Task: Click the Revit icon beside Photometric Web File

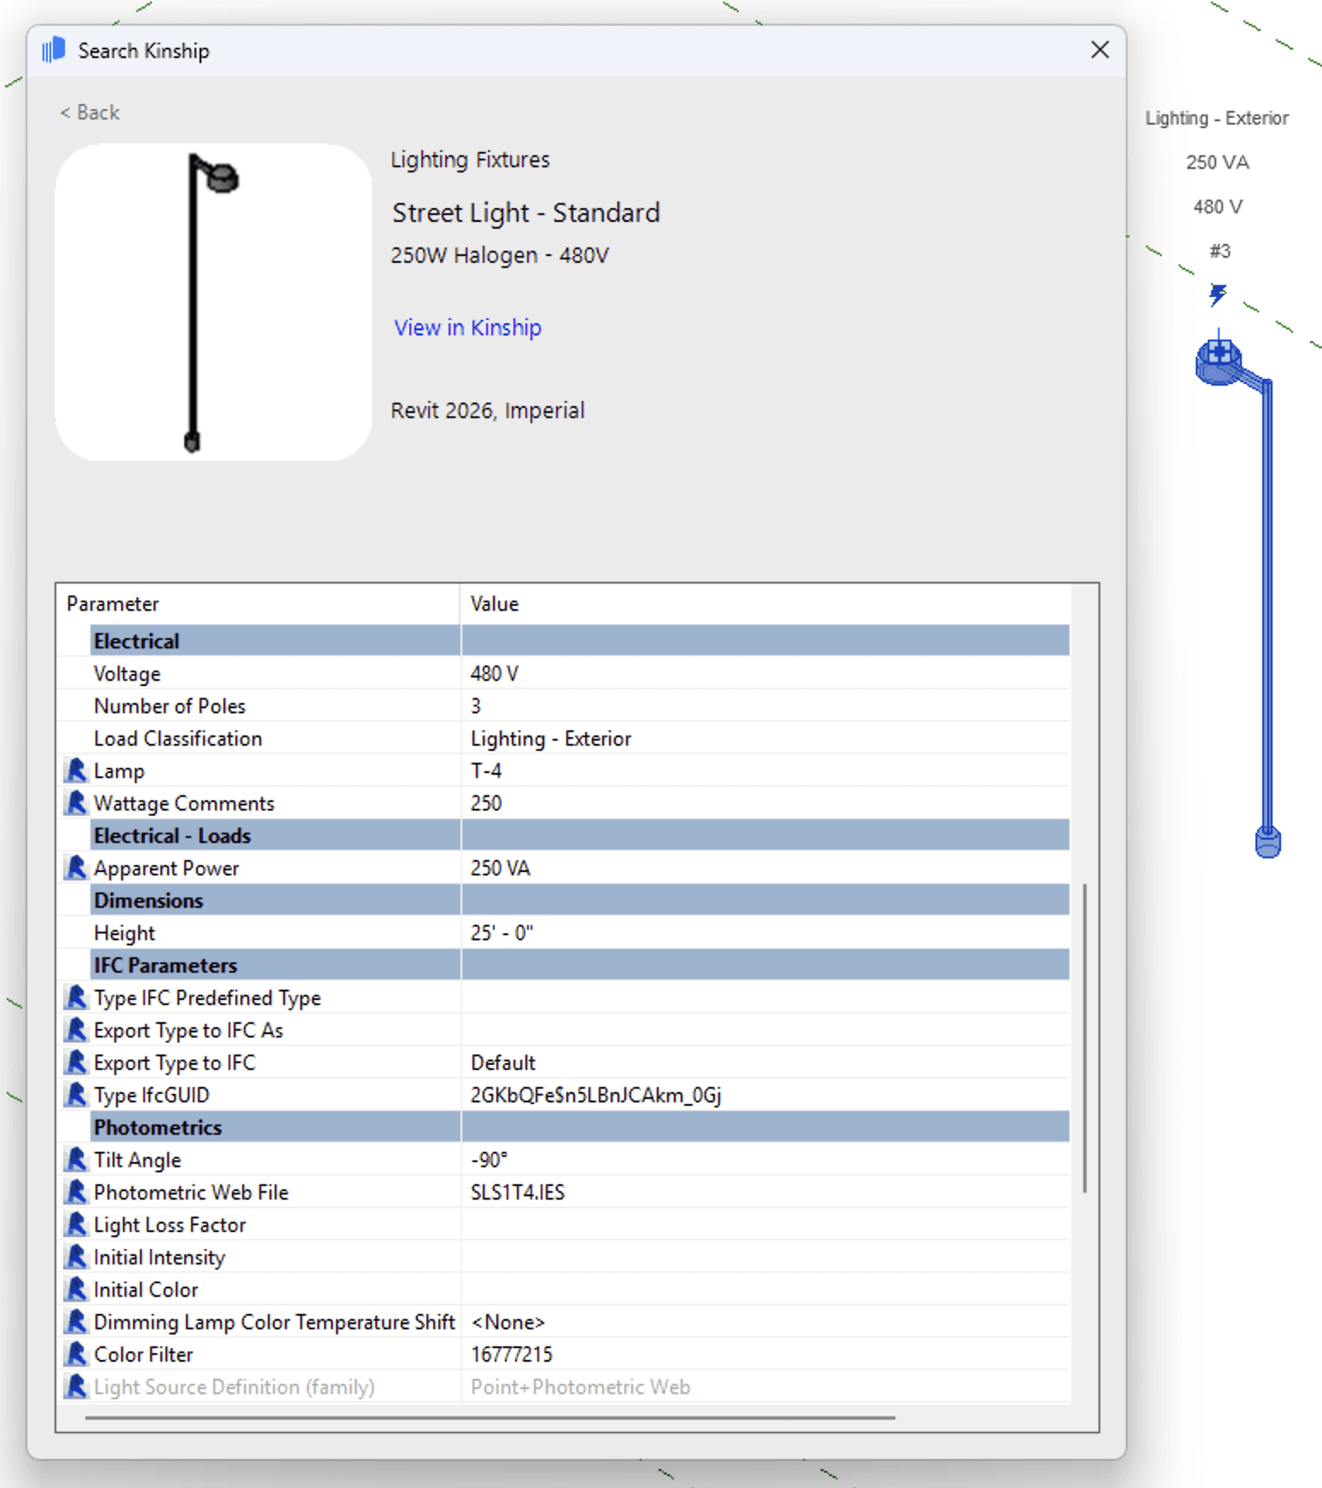Action: pyautogui.click(x=77, y=1192)
